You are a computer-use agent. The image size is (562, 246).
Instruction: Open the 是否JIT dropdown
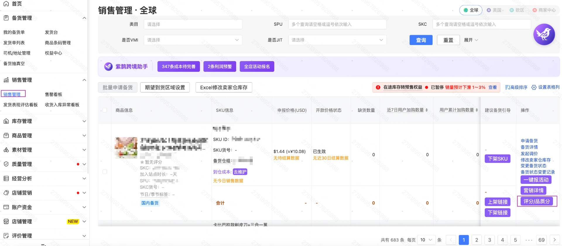[337, 40]
